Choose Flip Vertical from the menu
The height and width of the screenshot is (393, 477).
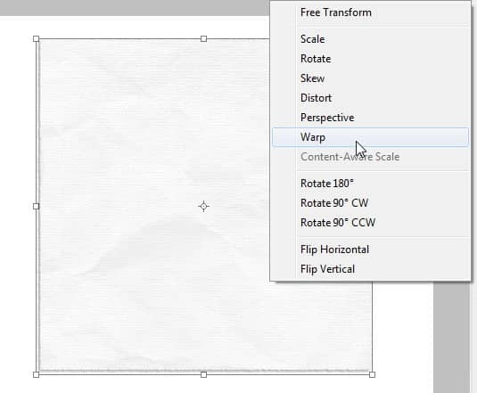370,269
